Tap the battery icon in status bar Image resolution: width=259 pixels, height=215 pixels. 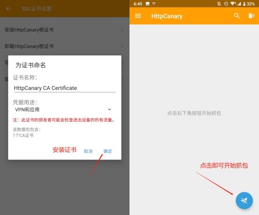click(x=246, y=4)
